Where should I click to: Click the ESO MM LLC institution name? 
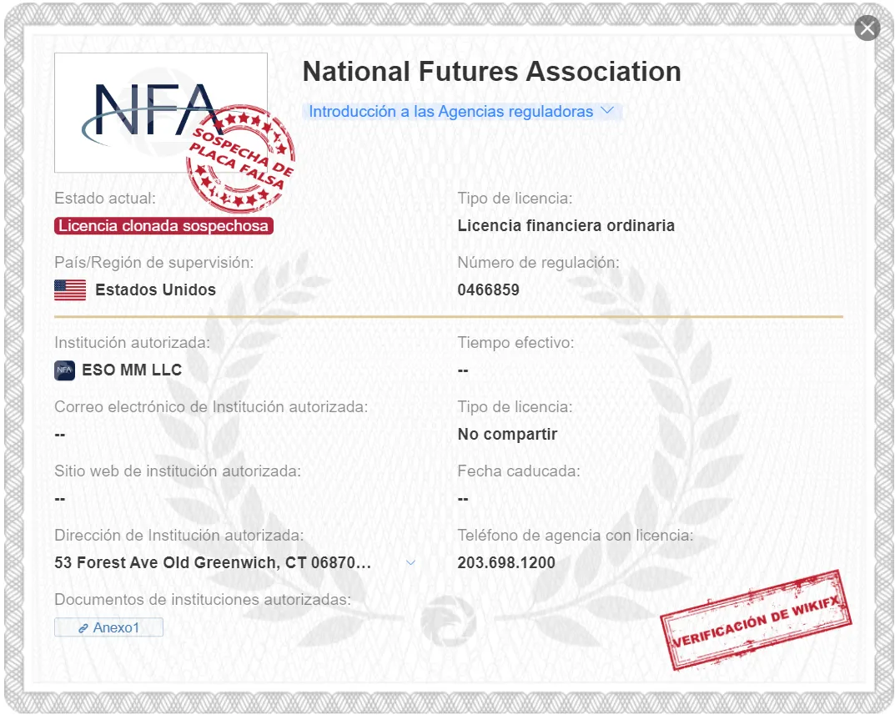[x=132, y=370]
